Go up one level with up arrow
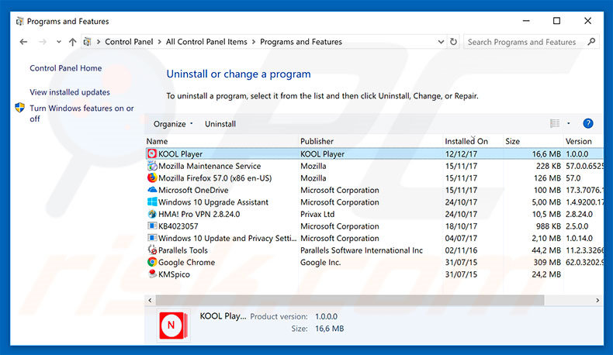The image size is (613, 355). coord(72,42)
